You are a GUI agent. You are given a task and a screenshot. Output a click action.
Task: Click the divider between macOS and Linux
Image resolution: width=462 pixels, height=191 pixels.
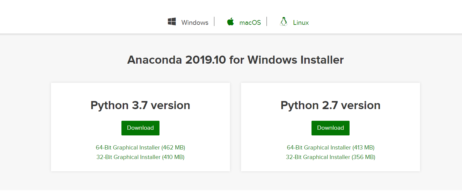(x=267, y=22)
